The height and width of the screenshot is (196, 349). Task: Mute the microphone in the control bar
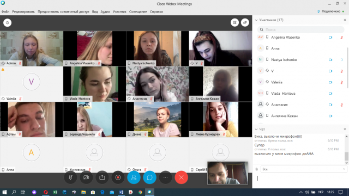(70, 177)
